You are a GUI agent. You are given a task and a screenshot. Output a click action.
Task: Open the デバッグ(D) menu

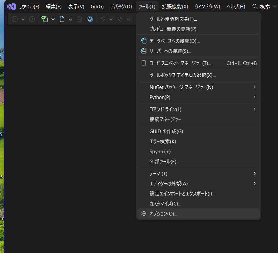(121, 7)
